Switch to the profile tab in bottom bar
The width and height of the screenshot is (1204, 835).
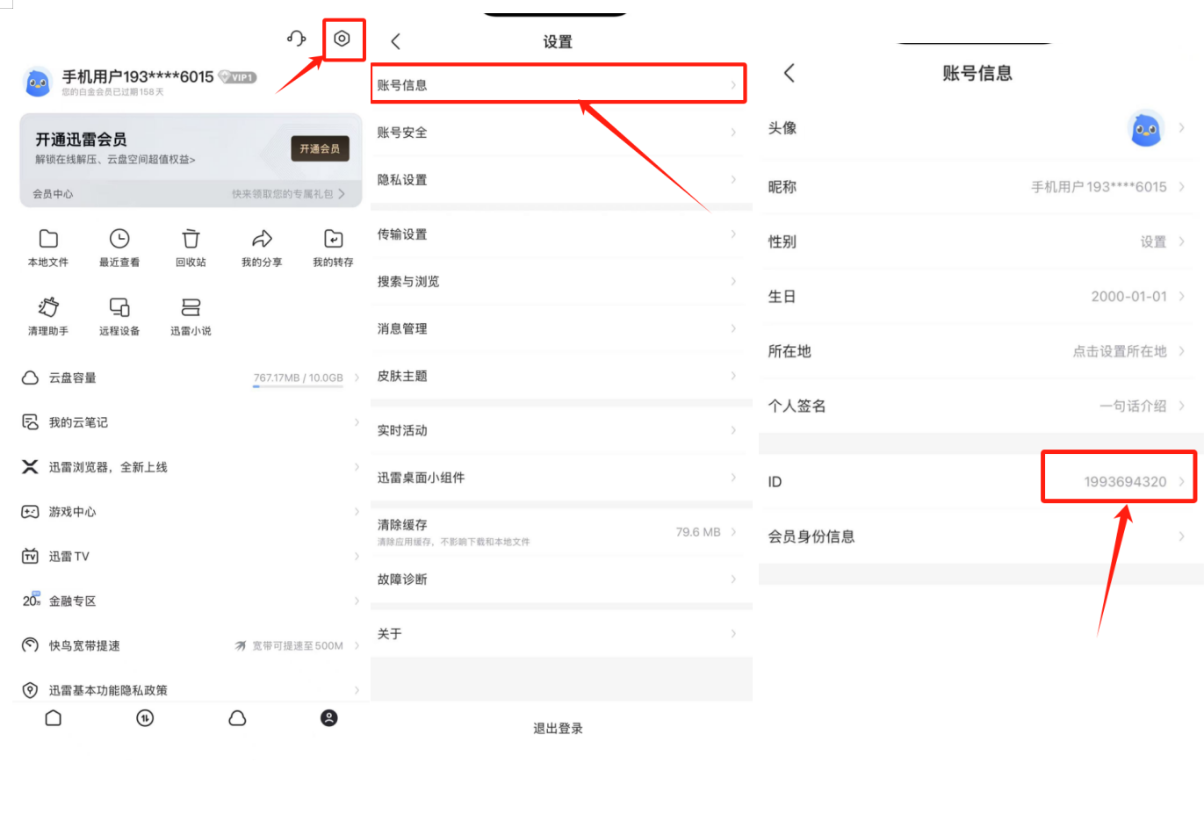point(328,718)
